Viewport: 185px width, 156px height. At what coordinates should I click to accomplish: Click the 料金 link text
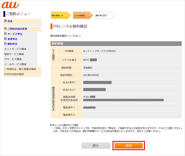(x=10, y=21)
